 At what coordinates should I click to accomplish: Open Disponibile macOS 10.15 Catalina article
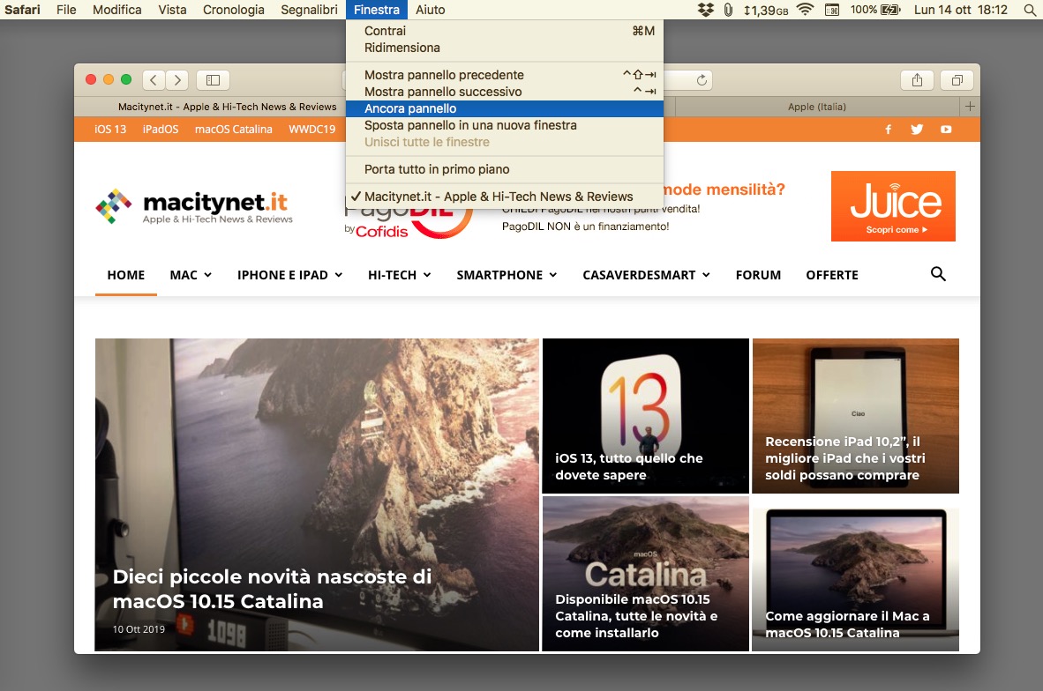646,574
